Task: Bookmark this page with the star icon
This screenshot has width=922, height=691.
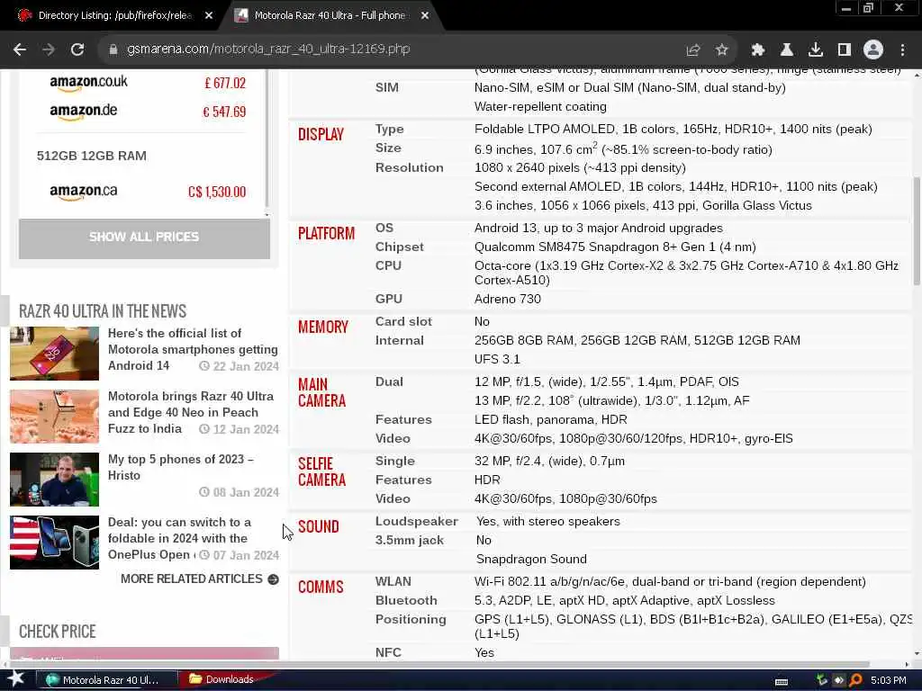Action: (722, 50)
